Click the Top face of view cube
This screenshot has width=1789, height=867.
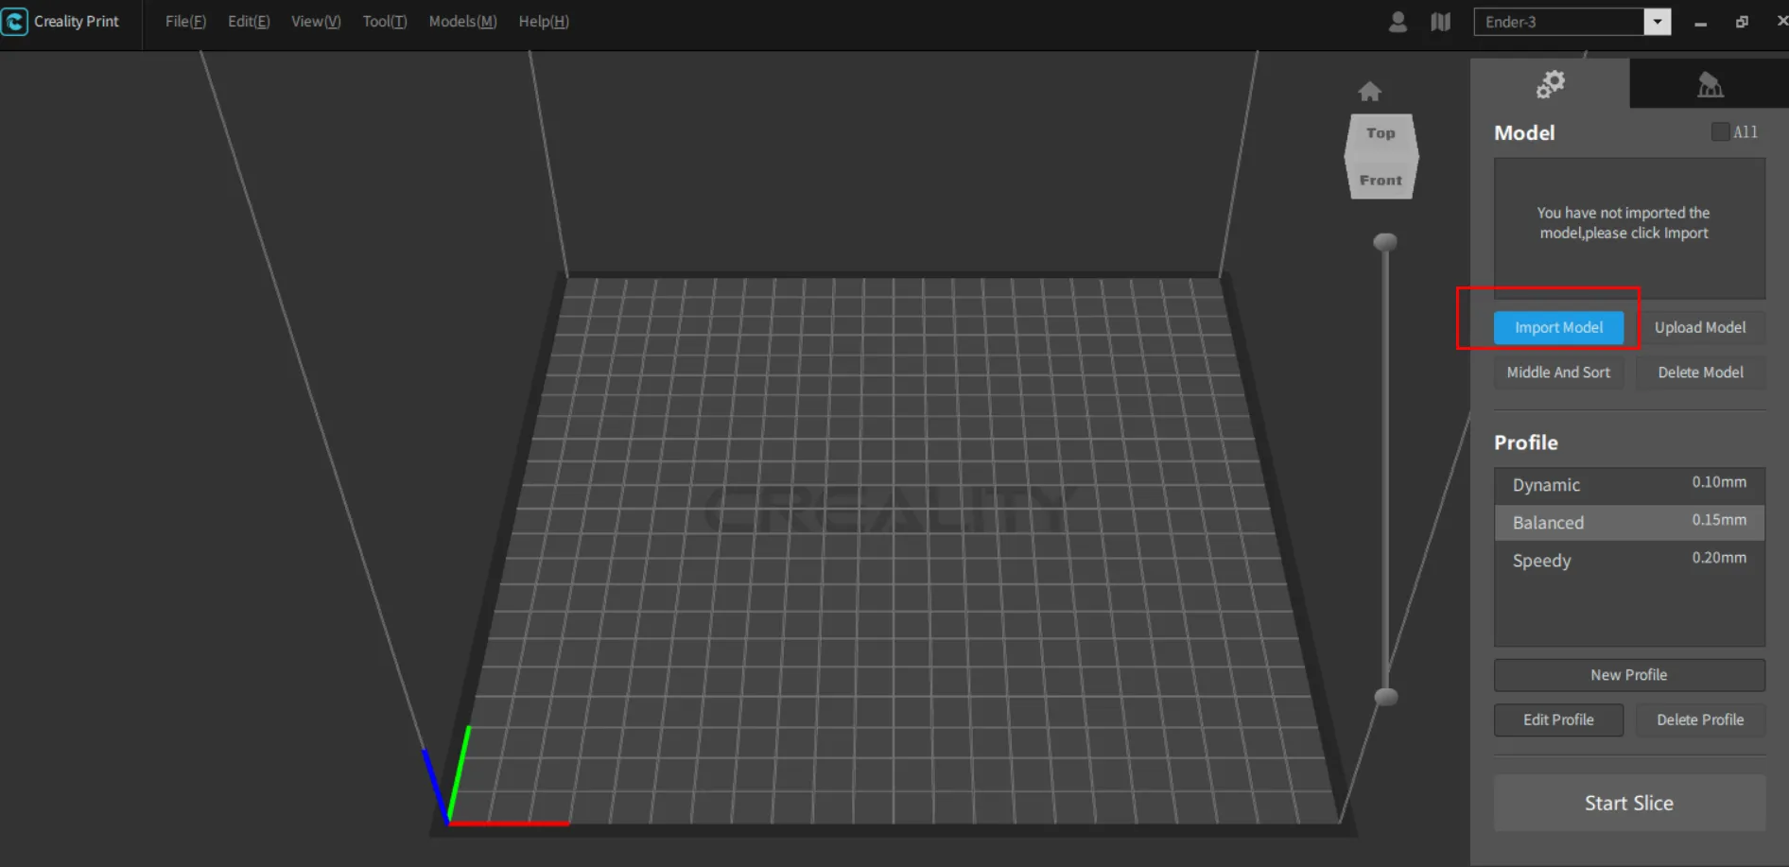1381,133
